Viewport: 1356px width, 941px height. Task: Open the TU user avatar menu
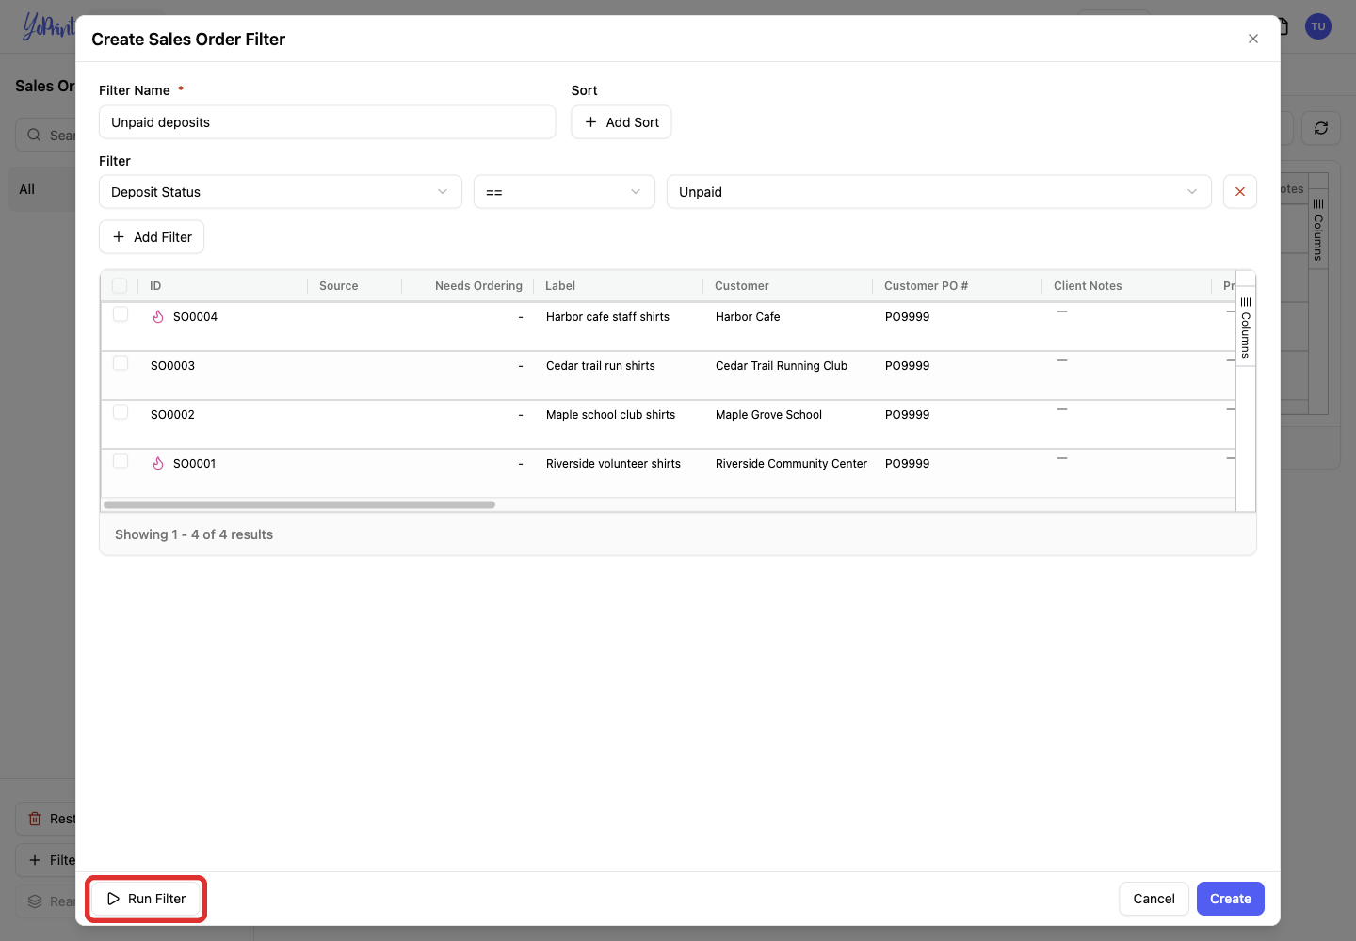[1318, 26]
